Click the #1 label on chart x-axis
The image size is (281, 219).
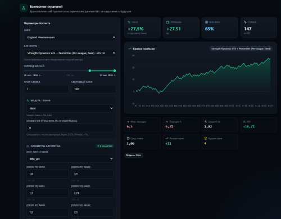[136, 106]
